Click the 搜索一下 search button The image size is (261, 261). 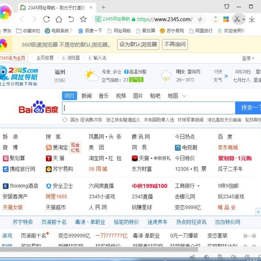point(248,108)
